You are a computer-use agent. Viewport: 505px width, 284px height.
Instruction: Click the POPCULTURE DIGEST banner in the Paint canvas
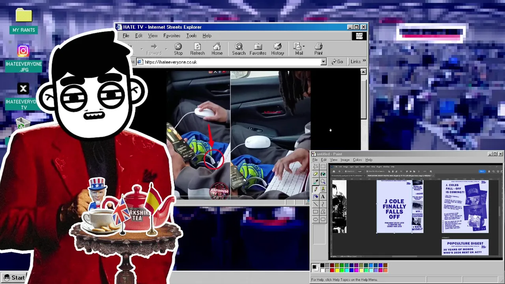tap(465, 247)
